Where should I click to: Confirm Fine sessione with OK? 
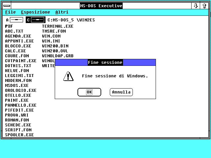point(89,92)
